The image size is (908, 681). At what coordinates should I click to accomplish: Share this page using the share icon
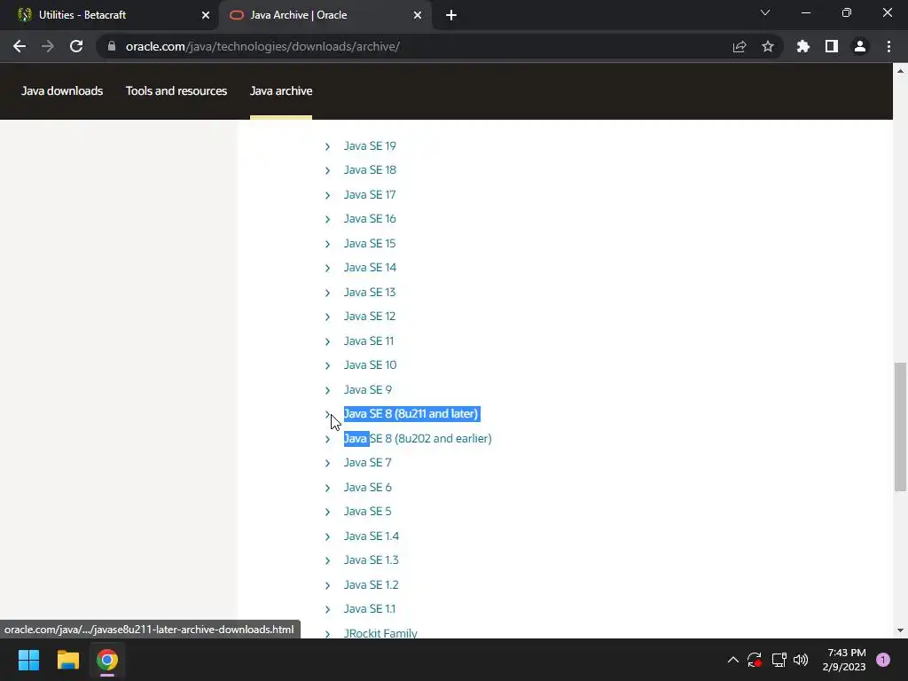coord(740,46)
